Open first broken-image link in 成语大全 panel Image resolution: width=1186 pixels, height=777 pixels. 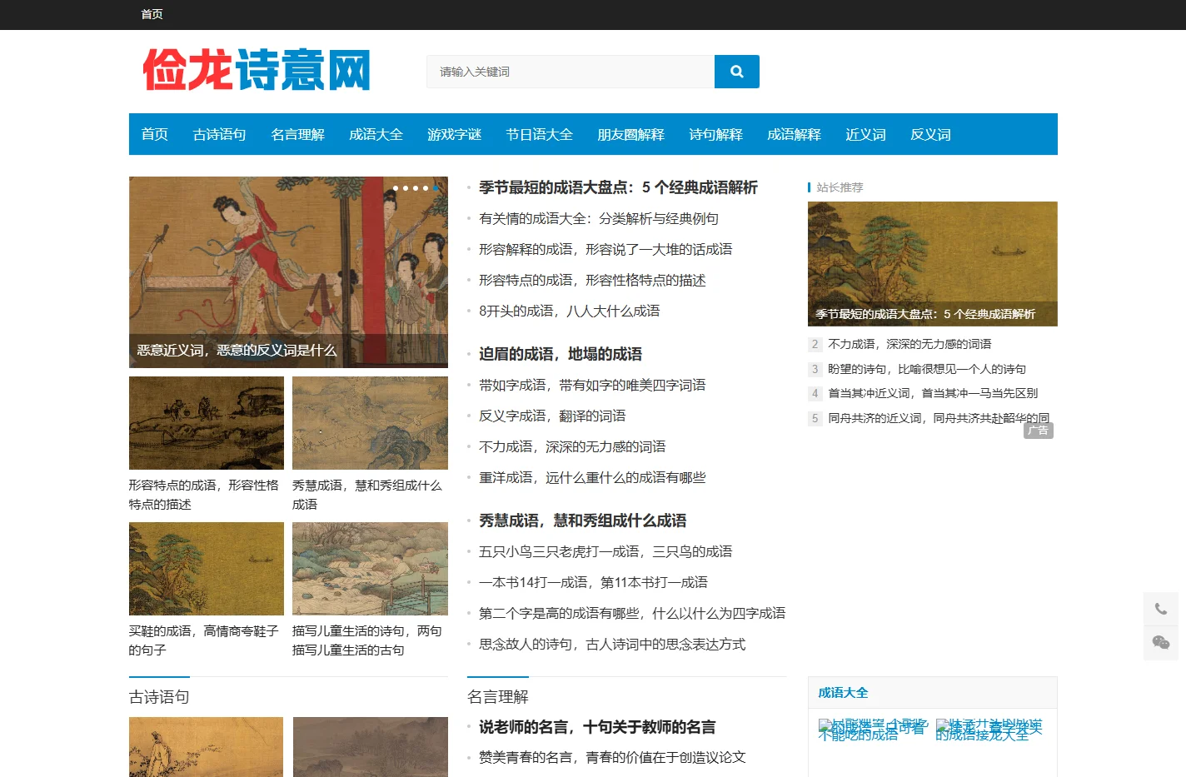[x=872, y=730]
